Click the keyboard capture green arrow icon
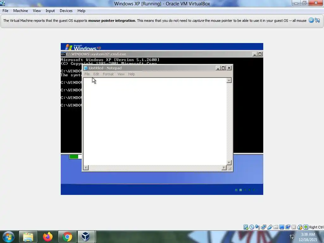Screen dimensions: 324x243 tap(306, 227)
